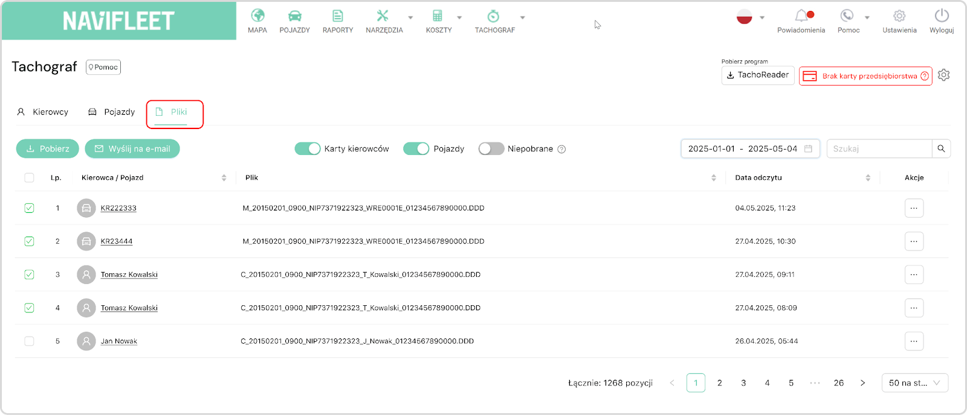Click the calendar icon in date range

coord(808,148)
